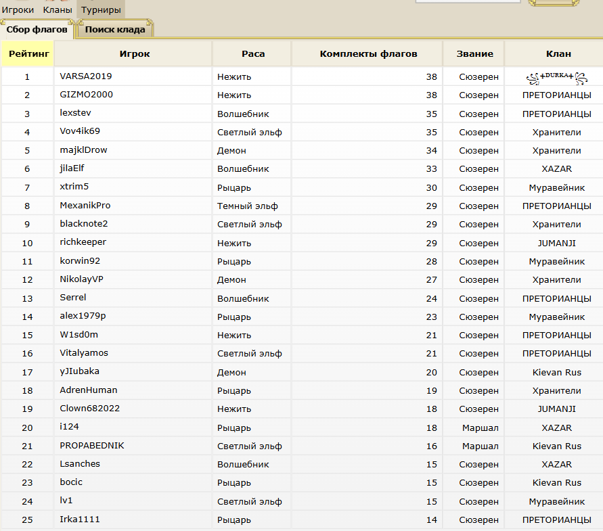The height and width of the screenshot is (531, 603).
Task: Select the Сбор флагов tab
Action: coord(37,30)
